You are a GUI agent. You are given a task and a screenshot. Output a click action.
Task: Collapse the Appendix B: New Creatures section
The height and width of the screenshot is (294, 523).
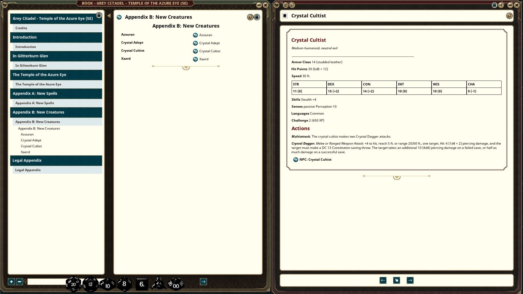pos(56,112)
